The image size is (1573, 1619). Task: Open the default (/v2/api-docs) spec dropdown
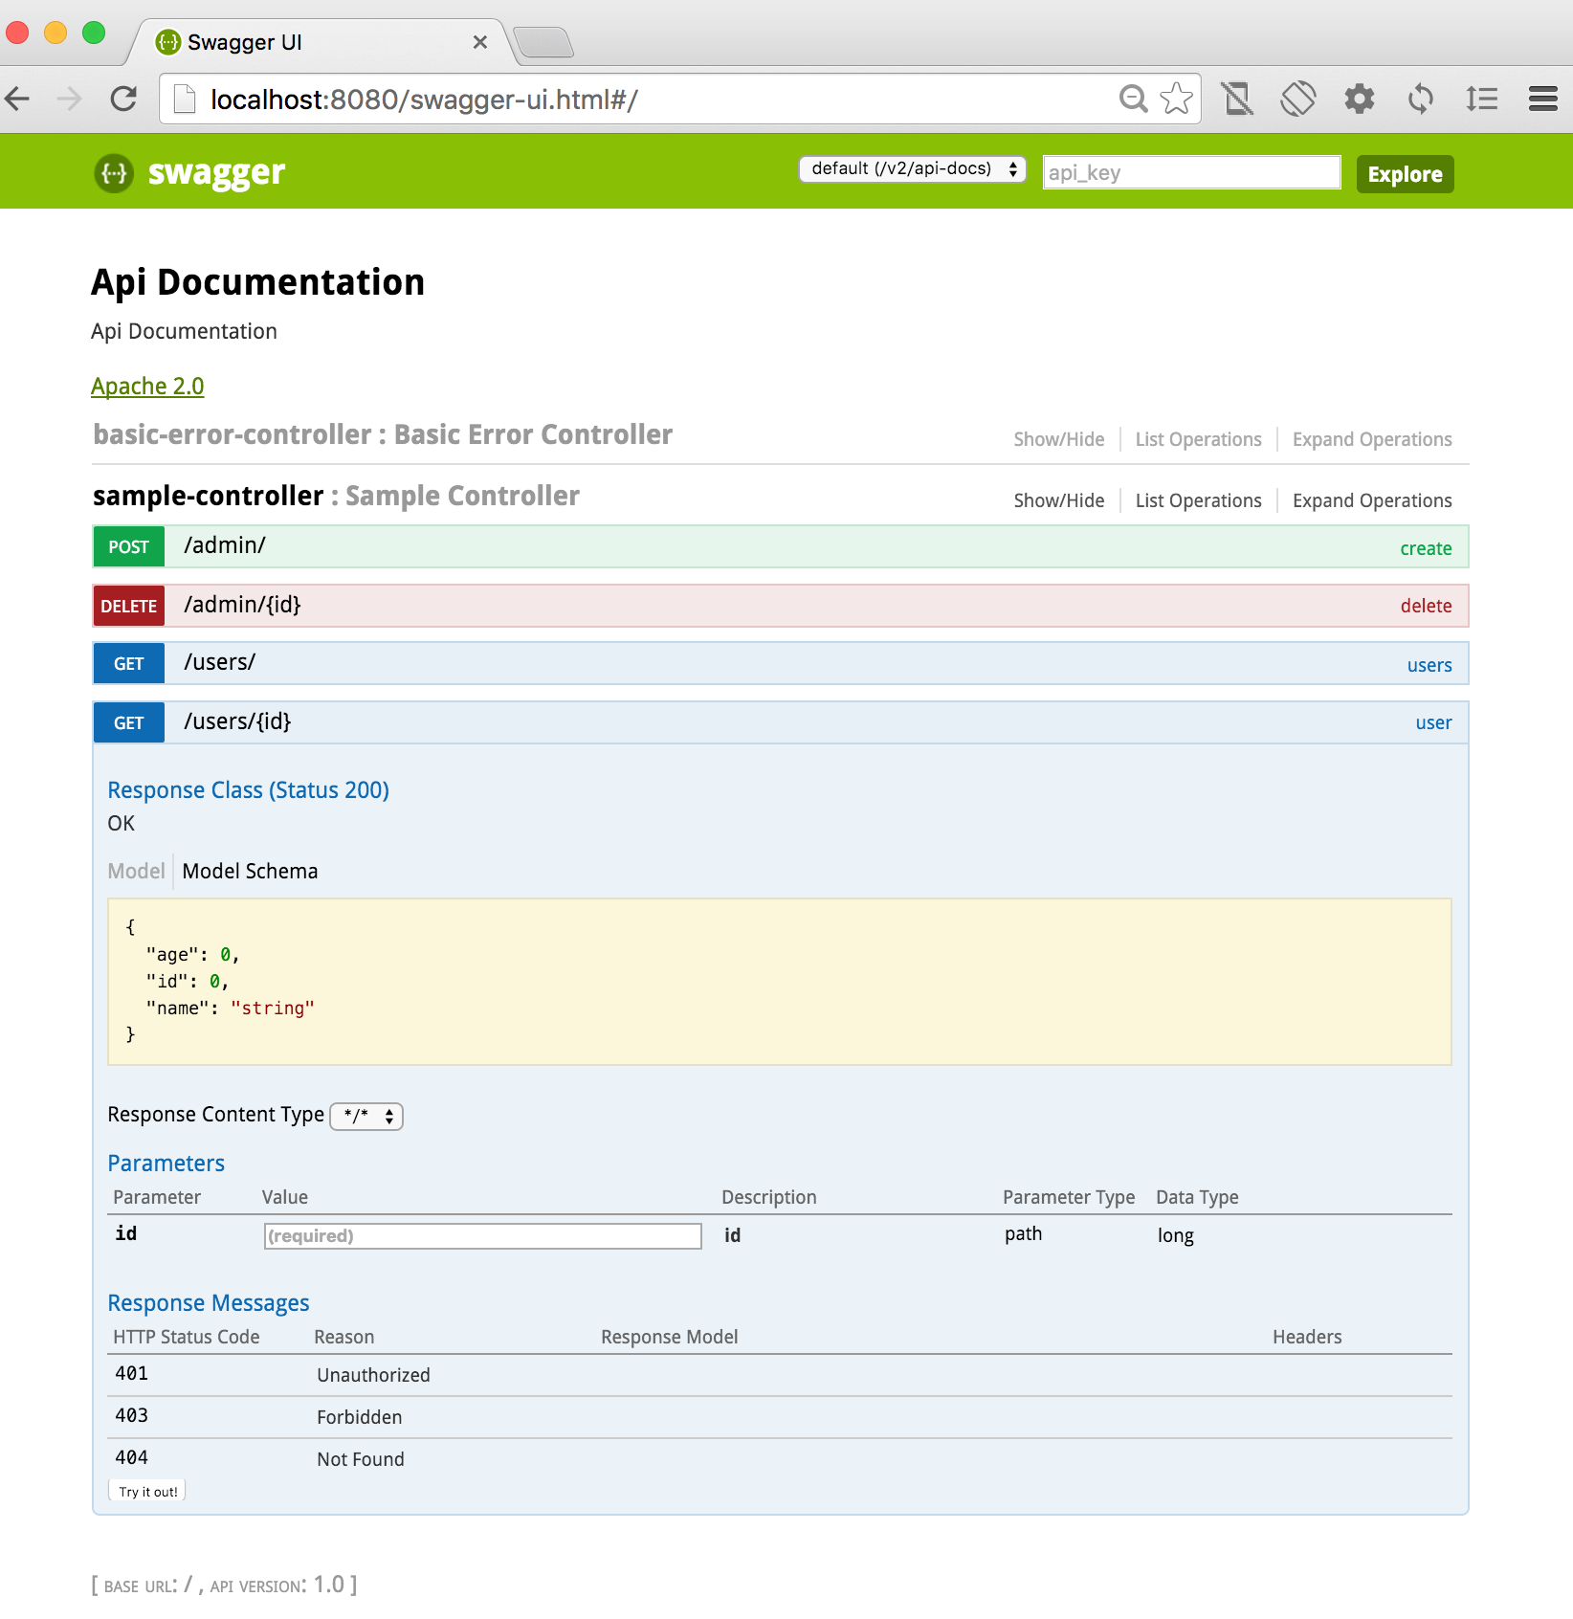pos(911,168)
